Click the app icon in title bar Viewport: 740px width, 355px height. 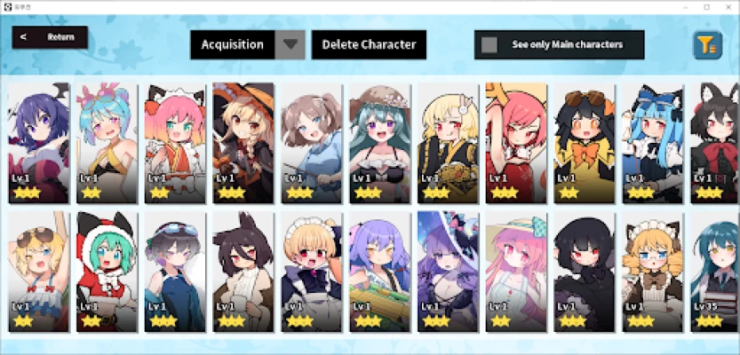[x=5, y=7]
